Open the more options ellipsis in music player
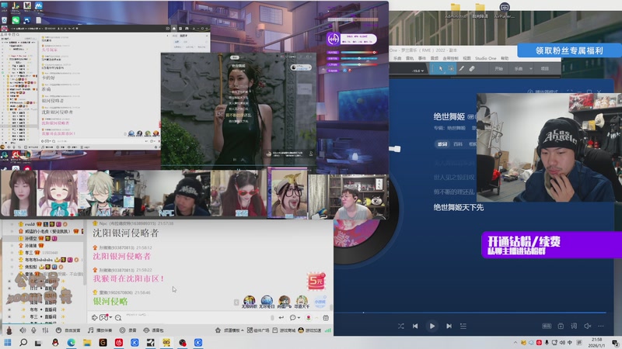 pos(601,326)
